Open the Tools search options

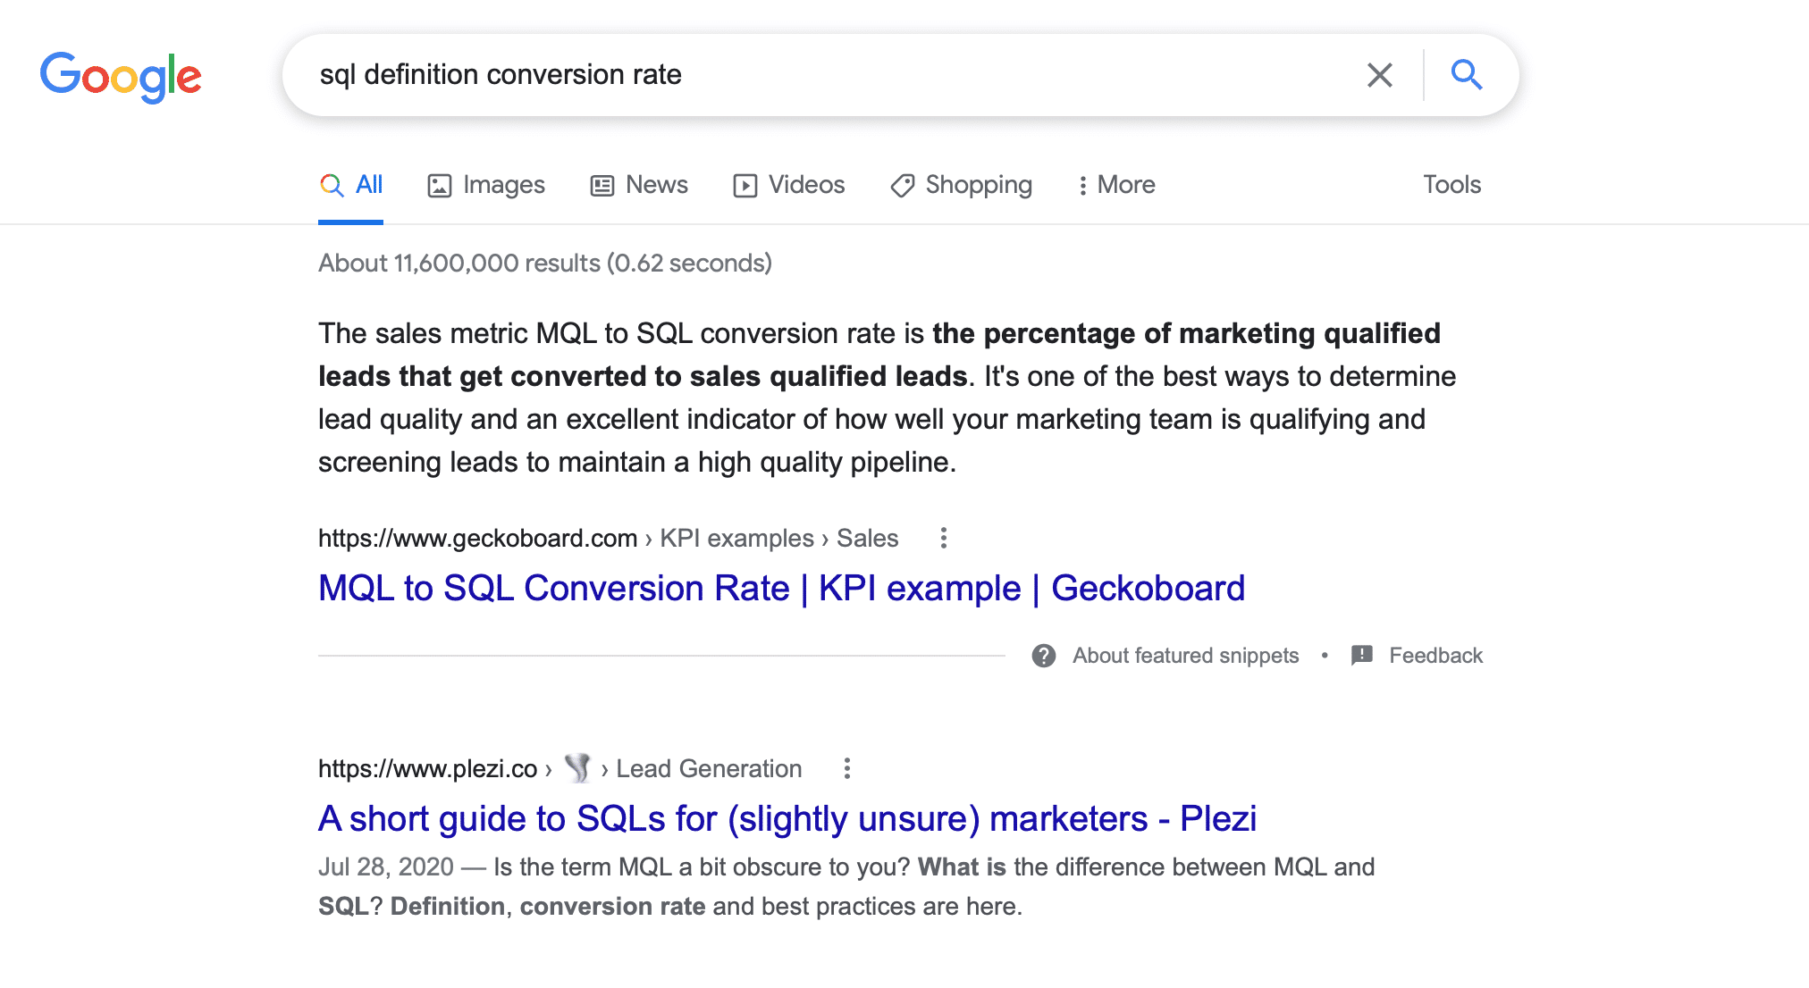(1451, 185)
